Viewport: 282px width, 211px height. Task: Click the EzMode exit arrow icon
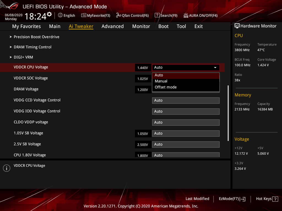point(243,199)
